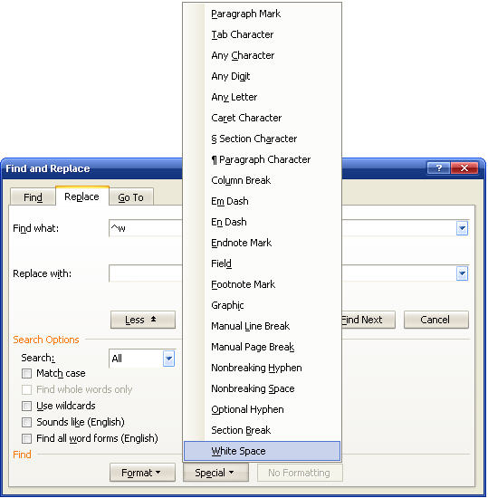Choose ¶ Paragraph Character entry
Image resolution: width=488 pixels, height=498 pixels.
pos(262,159)
